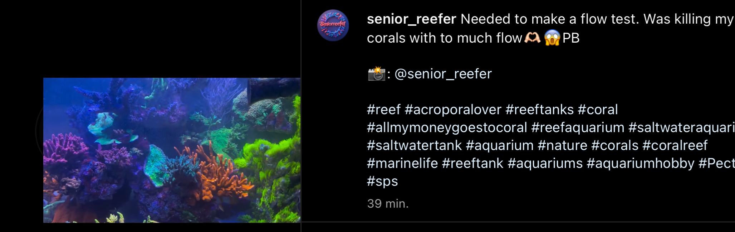Open the senior_reefer profile avatar
This screenshot has height=232, width=735.
[333, 25]
